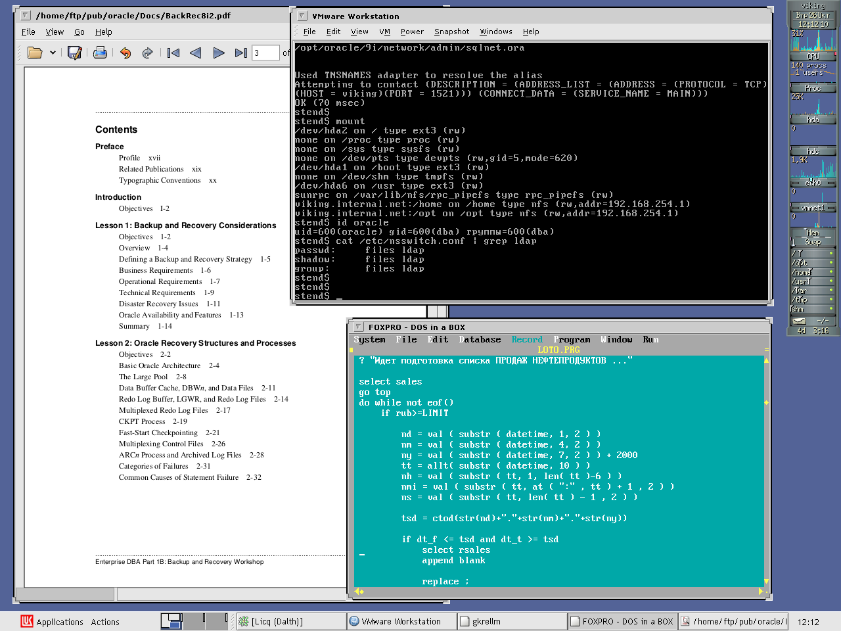This screenshot has width=841, height=631.
Task: Open the Power menu in VMware Workstation
Action: [412, 32]
